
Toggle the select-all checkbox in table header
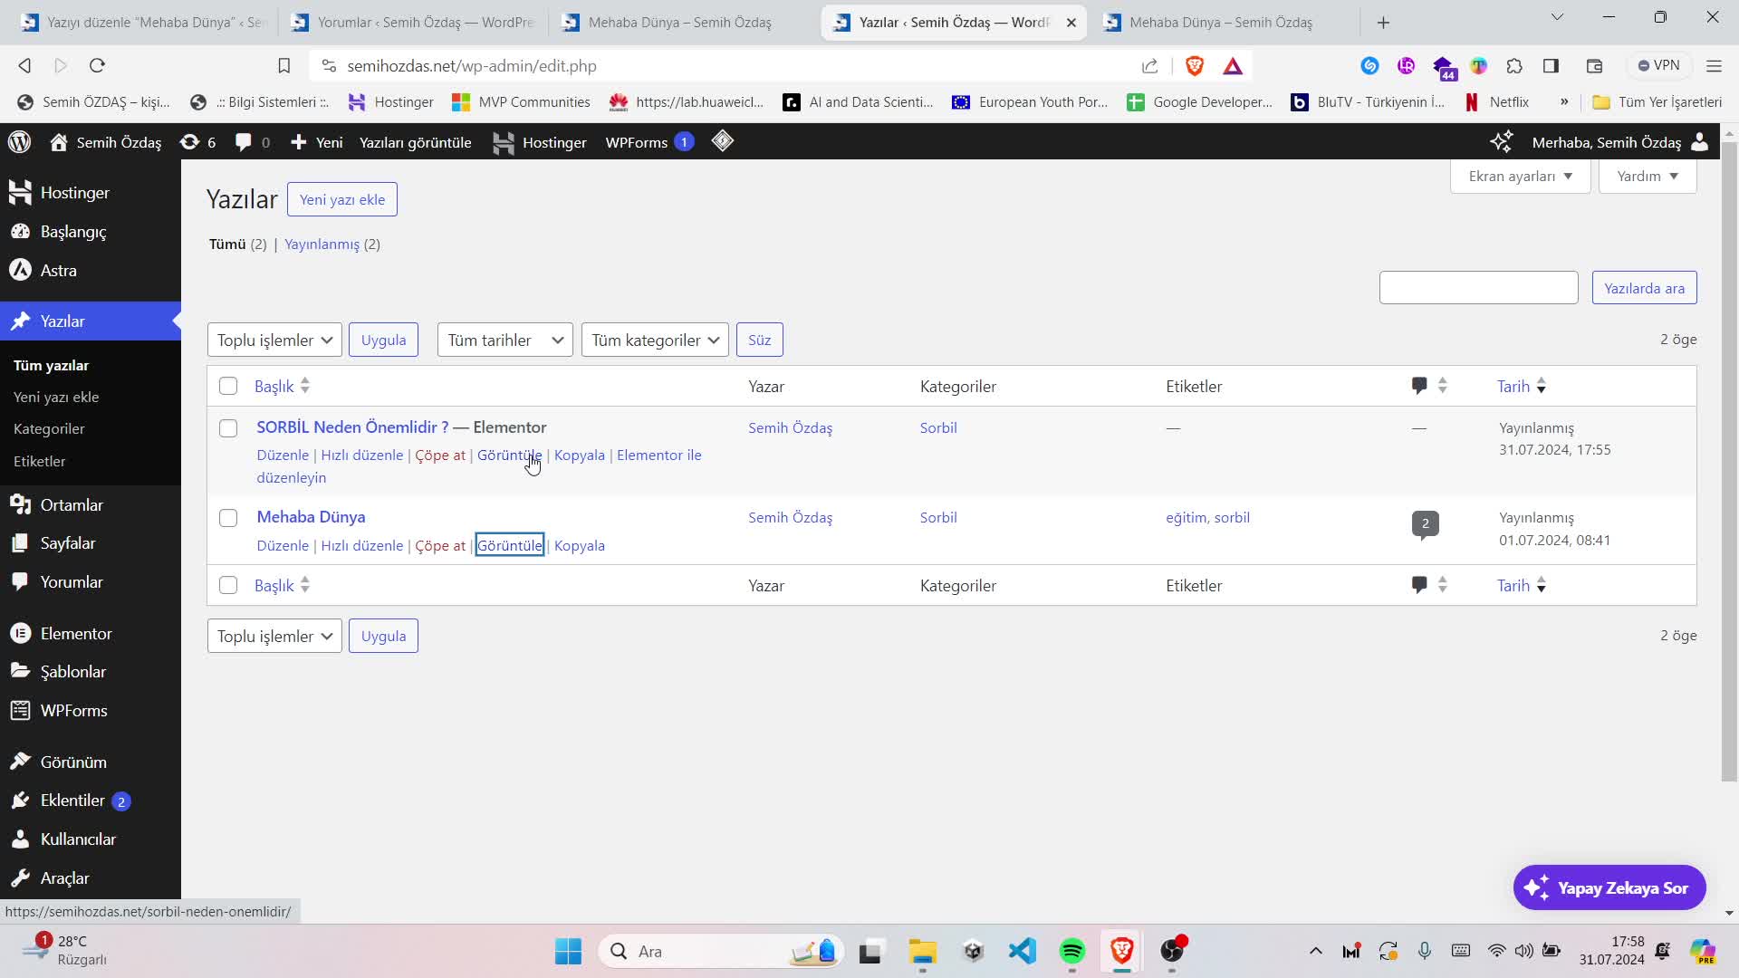pyautogui.click(x=228, y=387)
